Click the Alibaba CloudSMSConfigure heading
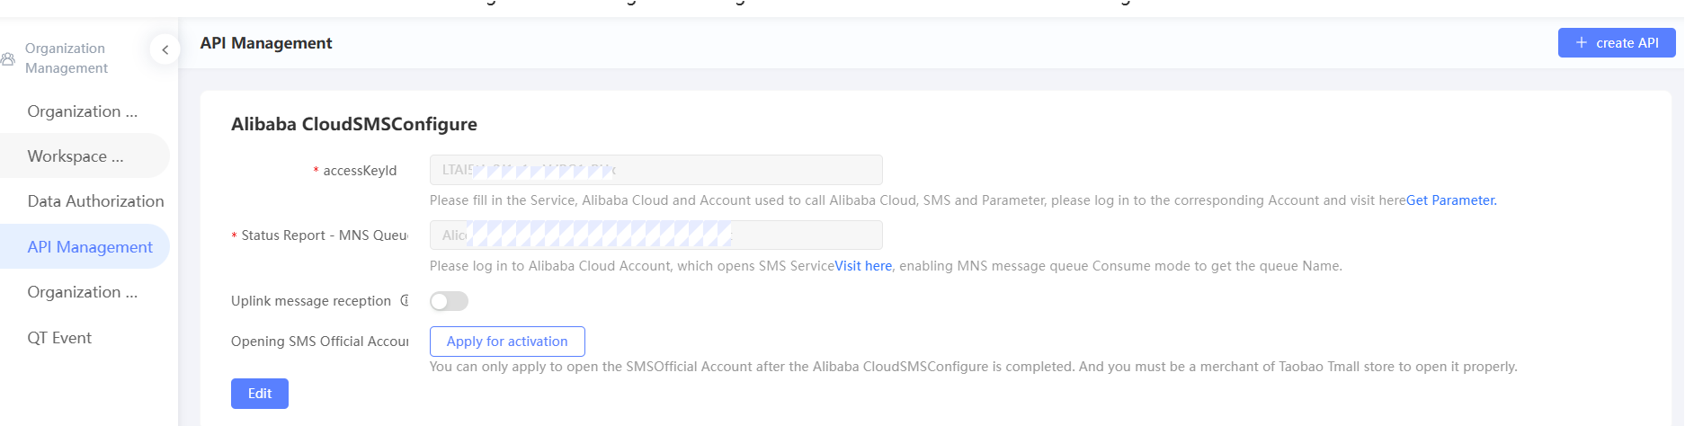Screen dimensions: 1685x426 (x=354, y=124)
